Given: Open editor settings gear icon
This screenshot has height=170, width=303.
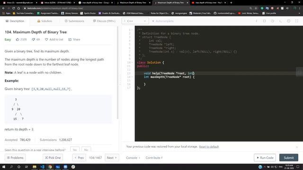Looking at the screenshot, I should click(x=288, y=21).
